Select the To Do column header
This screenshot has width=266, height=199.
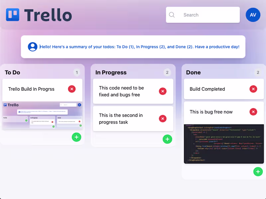12,72
